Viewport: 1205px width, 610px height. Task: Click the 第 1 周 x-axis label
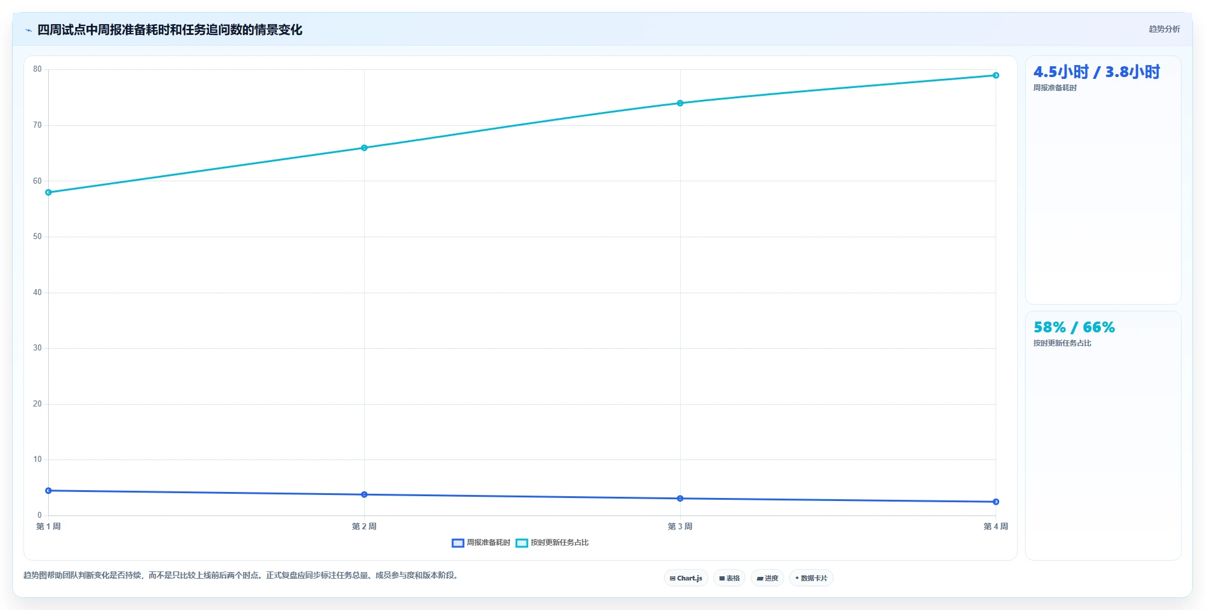(49, 526)
